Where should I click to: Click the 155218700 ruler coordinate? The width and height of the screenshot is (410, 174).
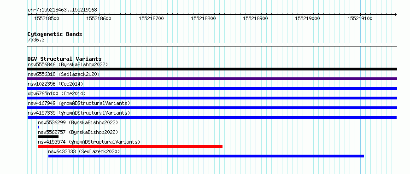click(151, 18)
